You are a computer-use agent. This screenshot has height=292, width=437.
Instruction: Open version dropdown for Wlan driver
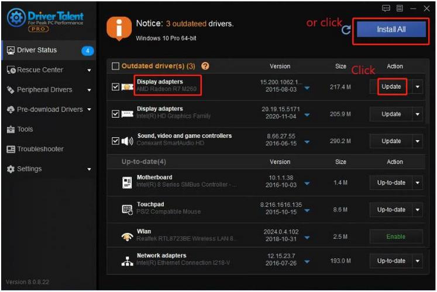click(307, 238)
